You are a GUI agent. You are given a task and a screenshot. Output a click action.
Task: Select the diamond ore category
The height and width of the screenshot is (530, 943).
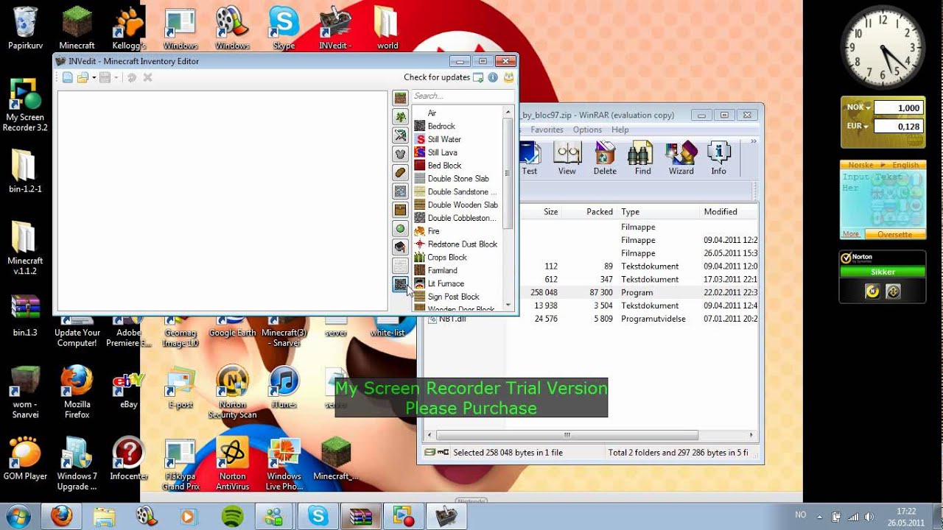click(x=400, y=191)
